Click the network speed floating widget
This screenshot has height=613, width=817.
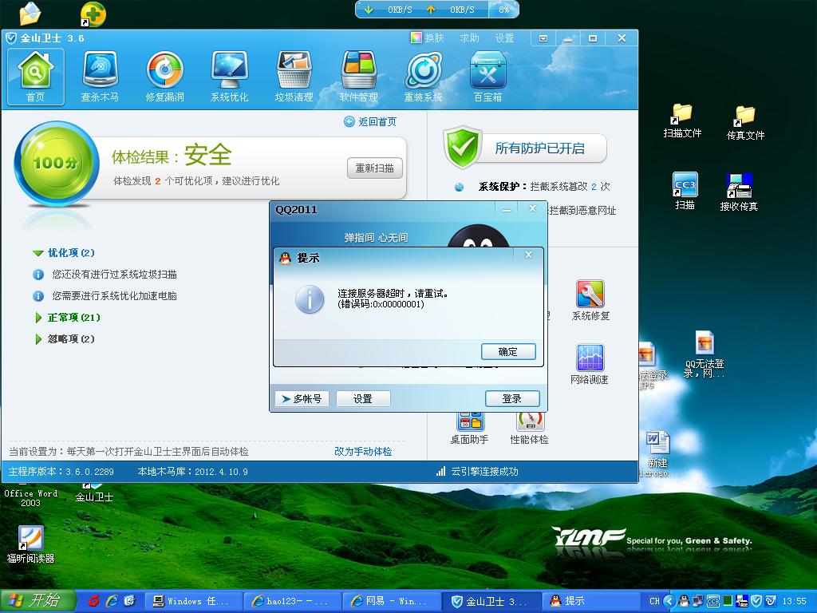[437, 10]
